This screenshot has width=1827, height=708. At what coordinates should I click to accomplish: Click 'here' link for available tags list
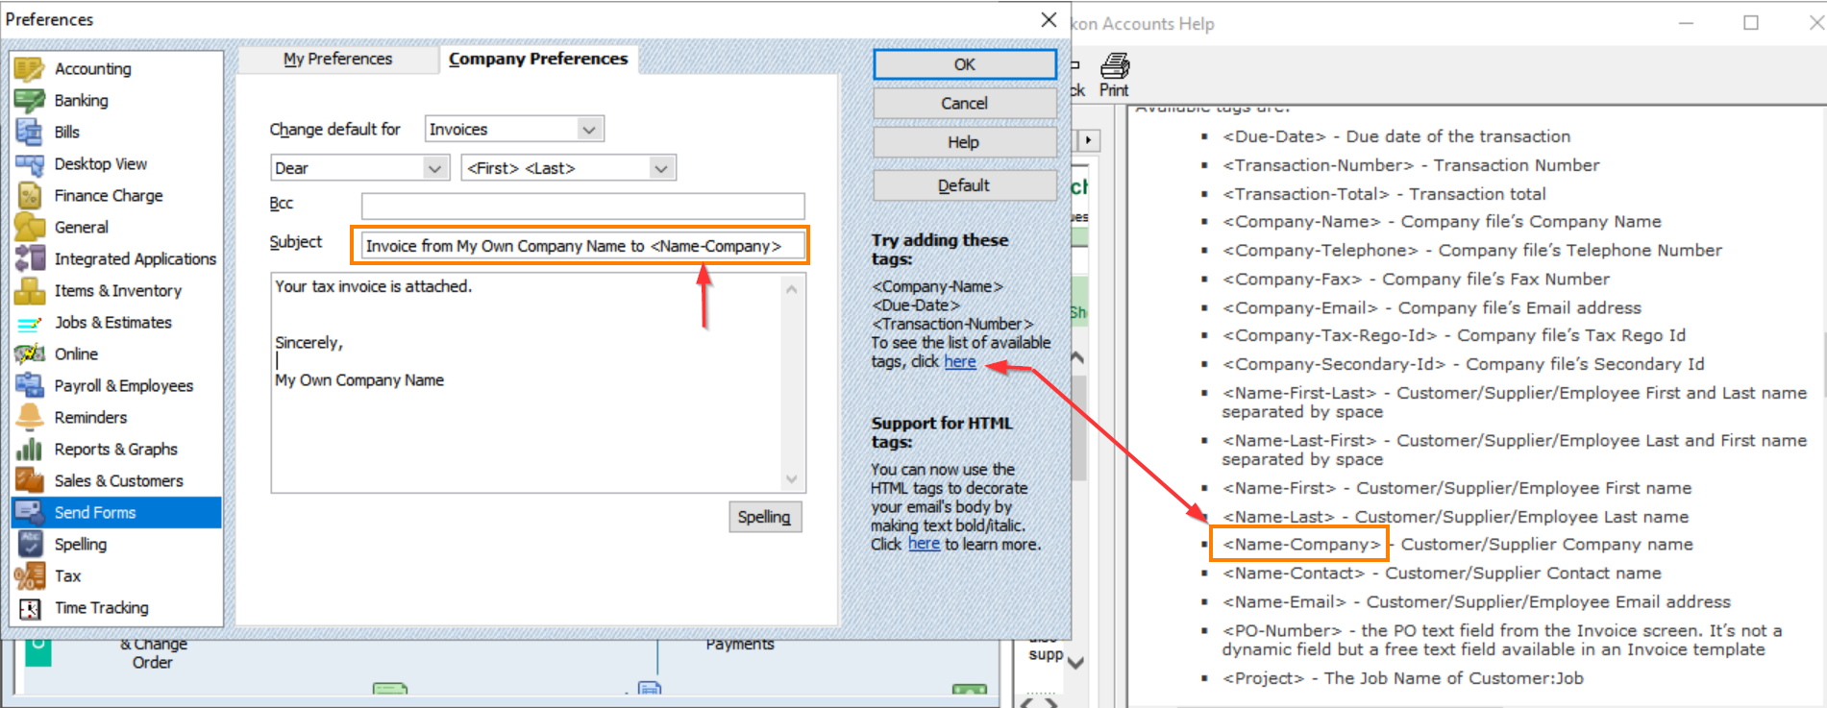(x=960, y=361)
